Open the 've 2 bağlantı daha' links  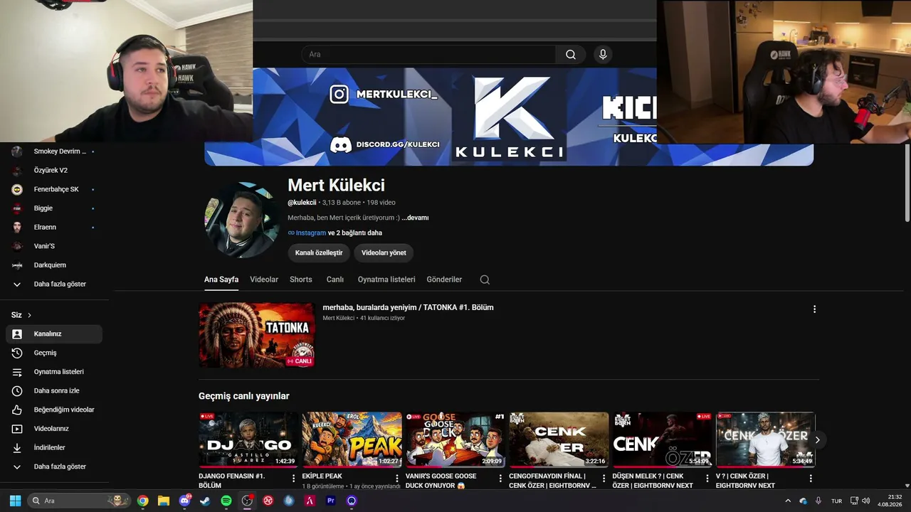pyautogui.click(x=355, y=233)
